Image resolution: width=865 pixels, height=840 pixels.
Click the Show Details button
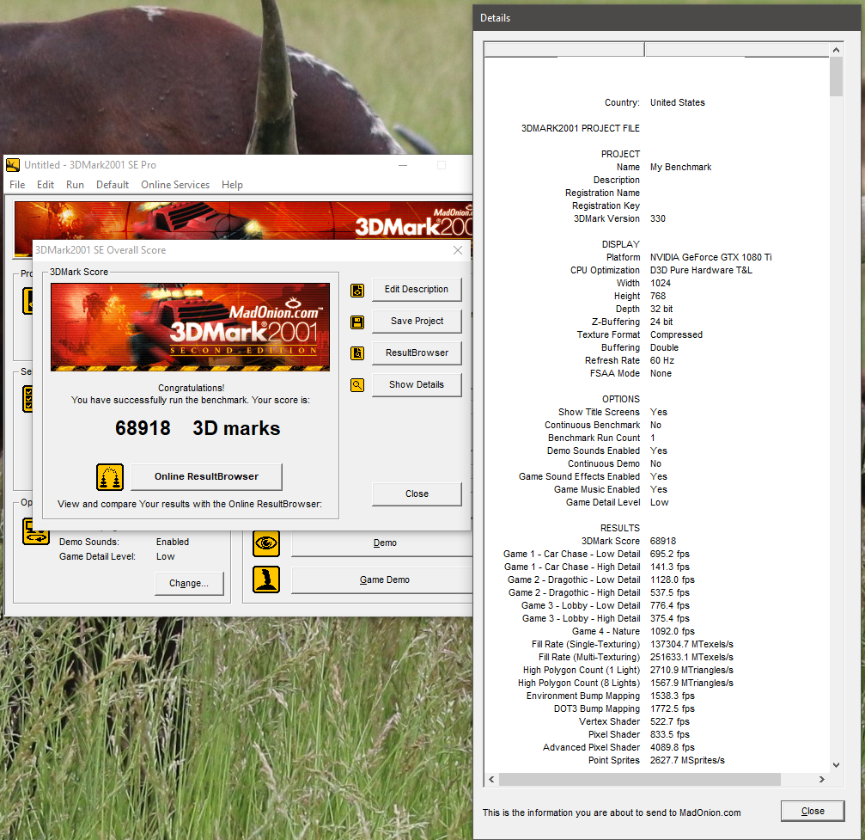point(417,385)
